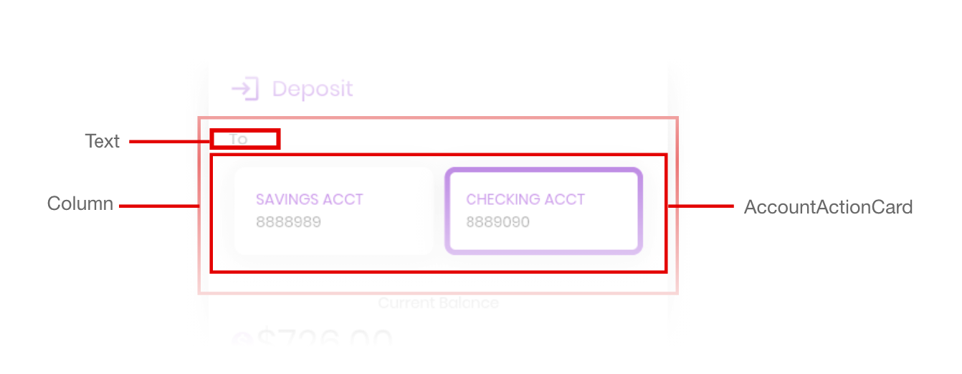Click the "Column" annotation label

tap(80, 203)
